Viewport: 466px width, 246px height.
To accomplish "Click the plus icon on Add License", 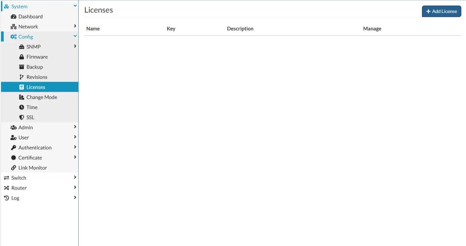I will (x=428, y=11).
